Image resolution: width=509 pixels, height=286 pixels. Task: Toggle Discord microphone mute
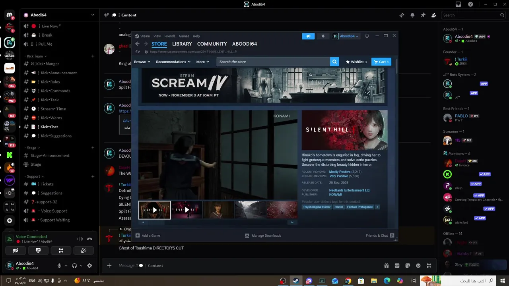coord(59,266)
